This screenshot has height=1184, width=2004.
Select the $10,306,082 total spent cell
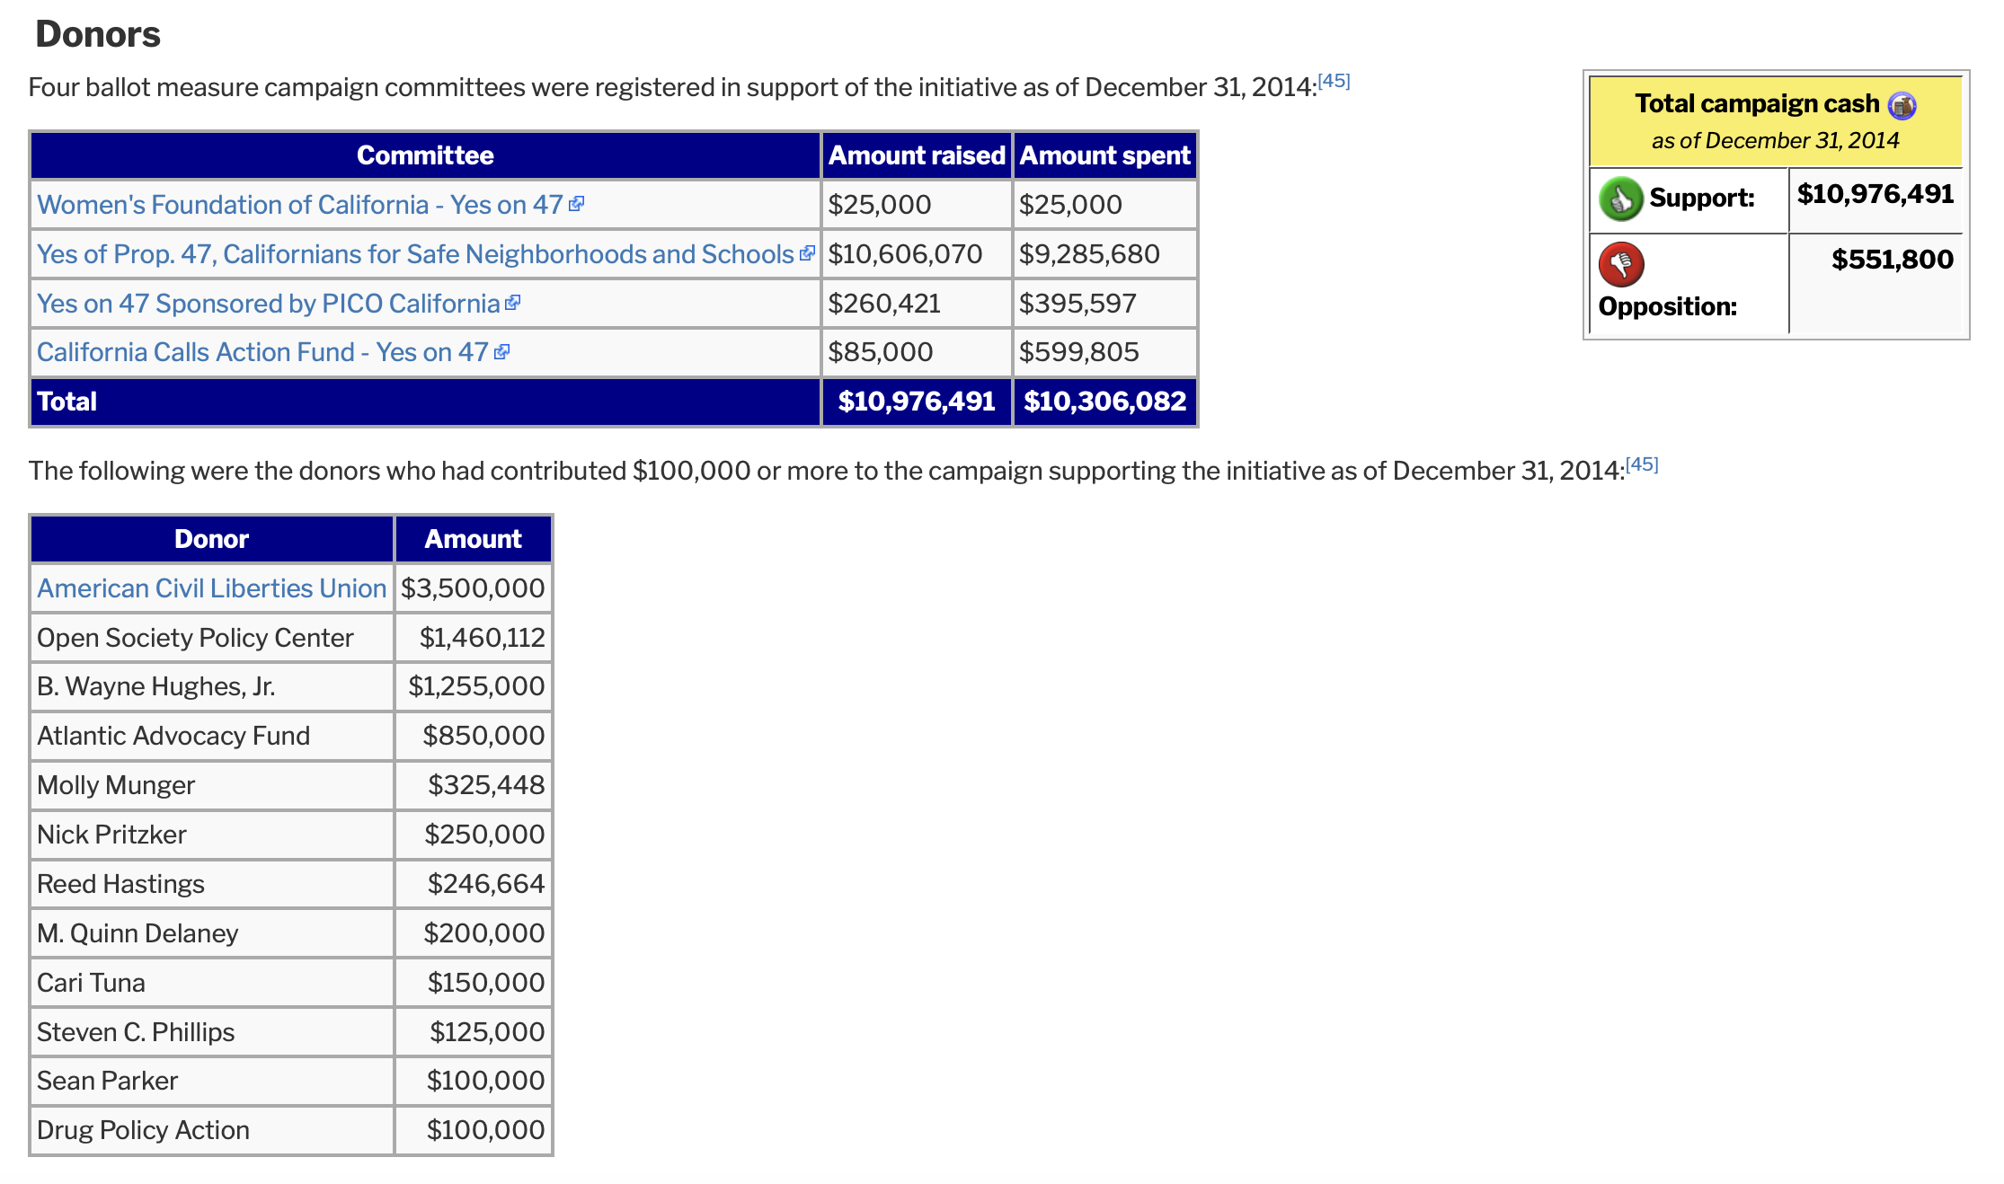tap(1104, 402)
